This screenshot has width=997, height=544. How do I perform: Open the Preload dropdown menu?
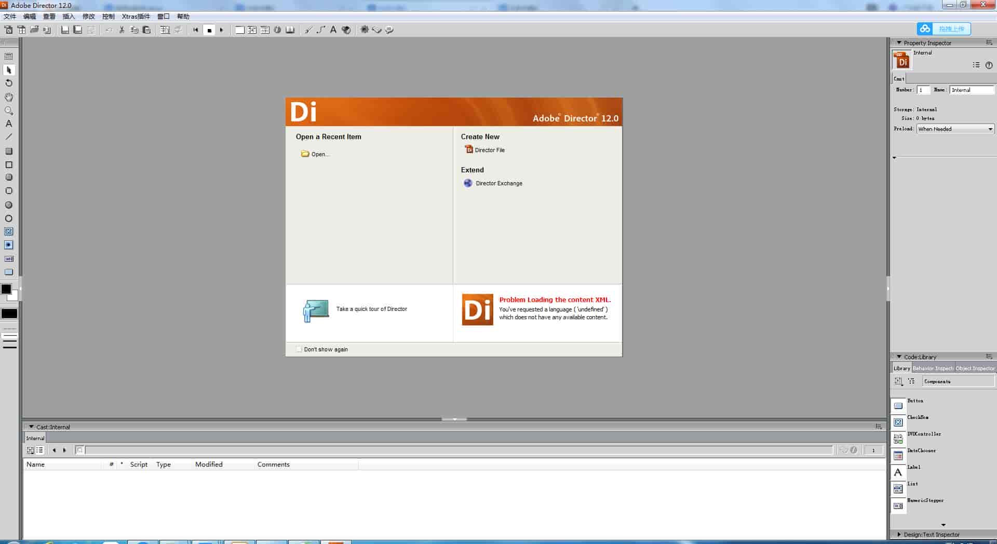tap(955, 129)
